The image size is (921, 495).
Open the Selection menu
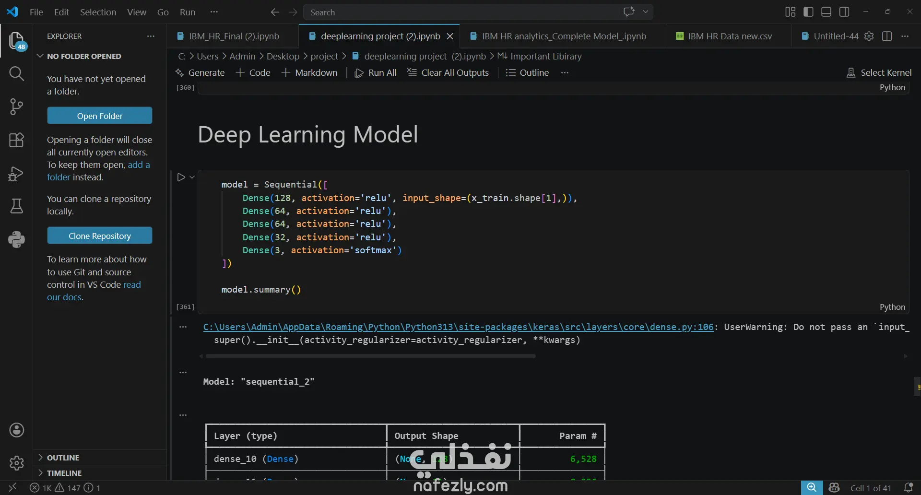click(x=98, y=12)
